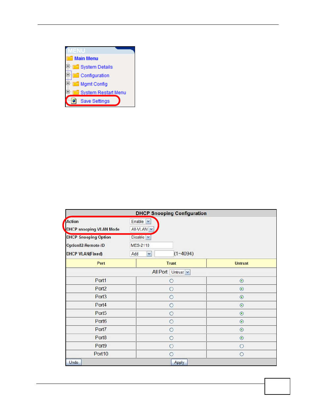The image size is (315, 408).
Task: Select Untrust for Port2
Action: [242, 289]
